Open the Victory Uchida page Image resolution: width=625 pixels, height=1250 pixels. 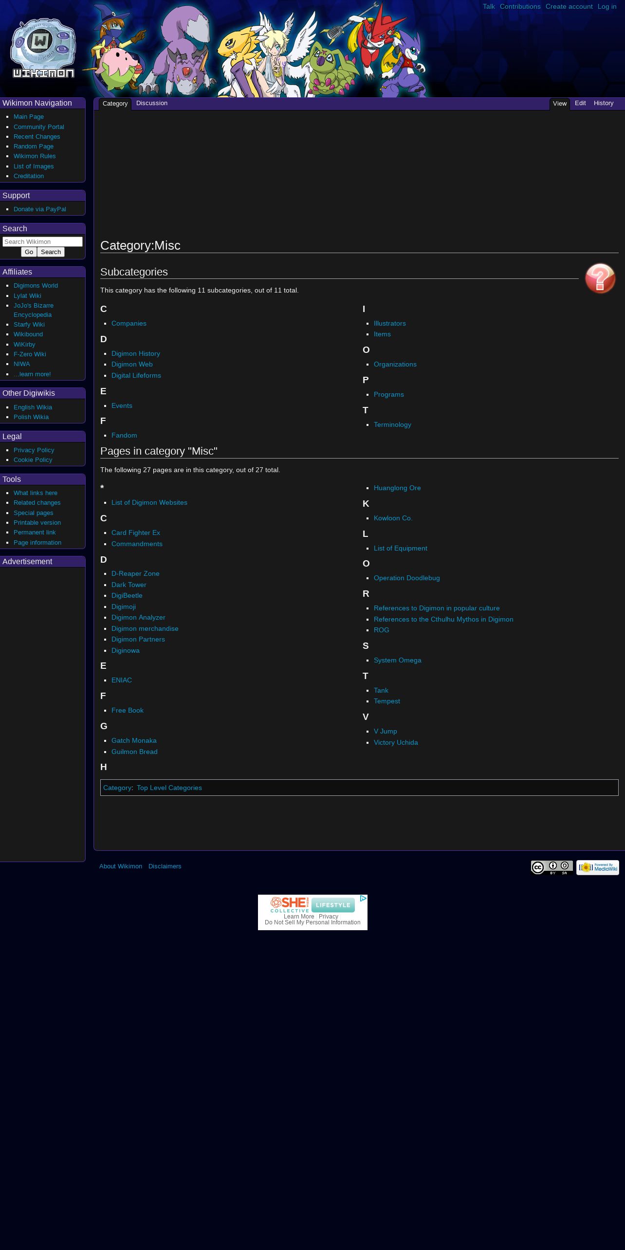[x=396, y=742]
